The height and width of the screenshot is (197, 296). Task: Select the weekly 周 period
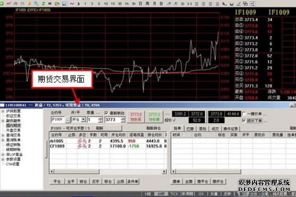147,3
